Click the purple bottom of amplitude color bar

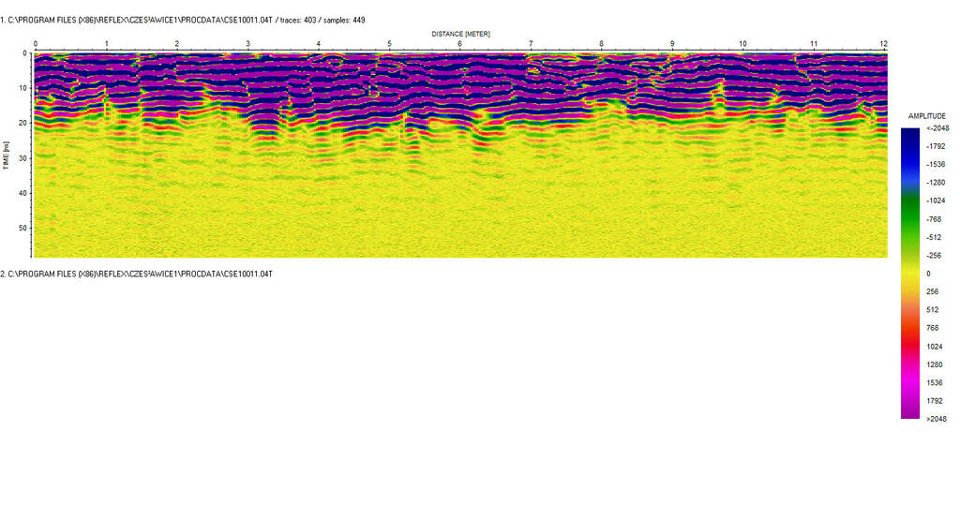pos(910,409)
